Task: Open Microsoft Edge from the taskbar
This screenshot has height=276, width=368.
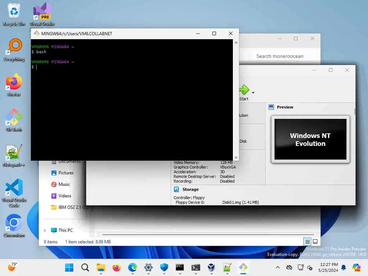Action: click(133, 267)
